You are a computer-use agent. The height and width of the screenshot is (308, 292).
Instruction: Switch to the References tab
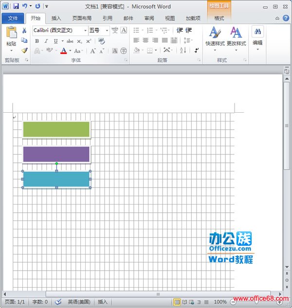coord(108,18)
